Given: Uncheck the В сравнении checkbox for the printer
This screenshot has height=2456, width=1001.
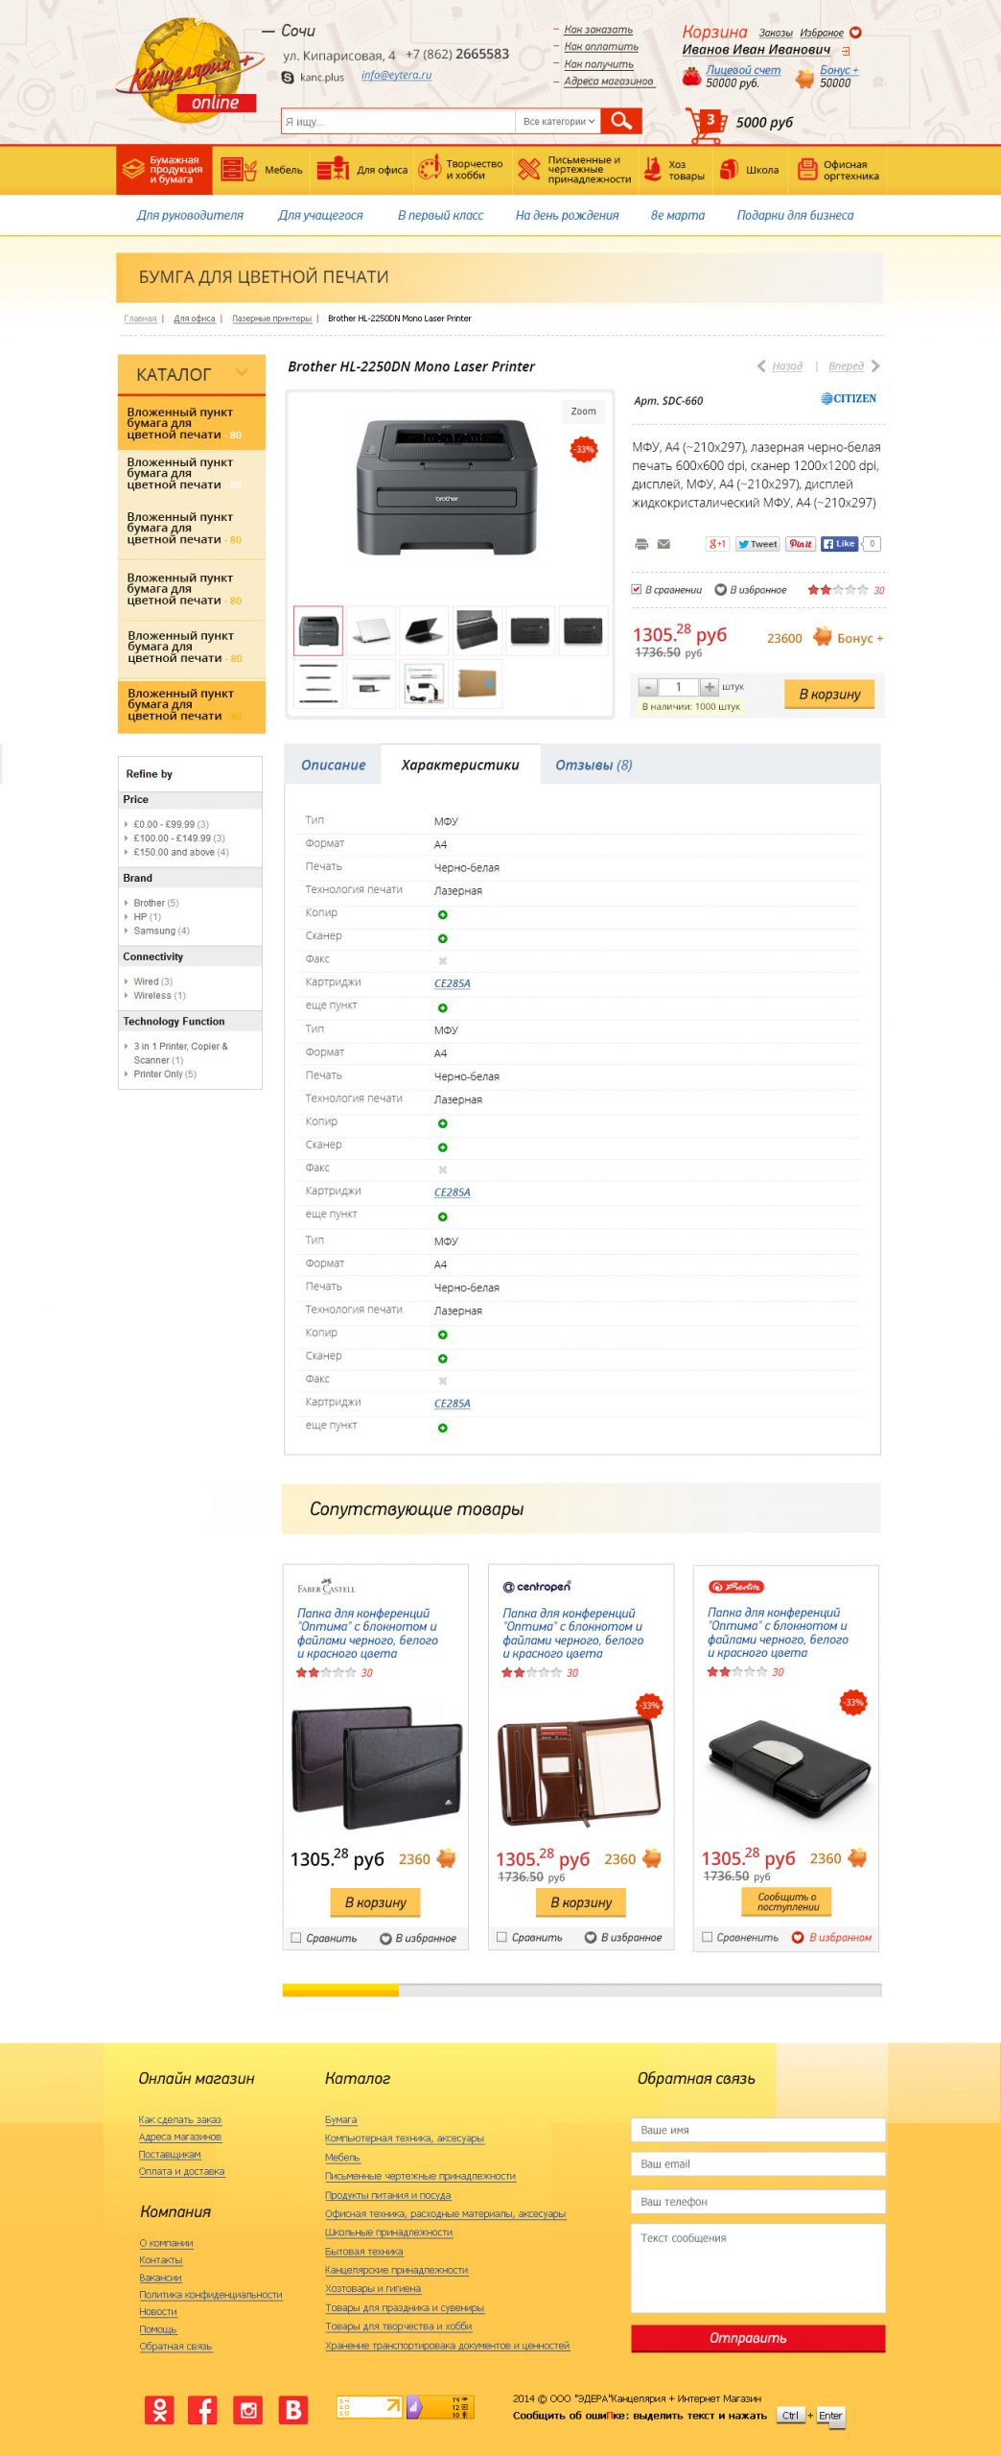Looking at the screenshot, I should (637, 589).
